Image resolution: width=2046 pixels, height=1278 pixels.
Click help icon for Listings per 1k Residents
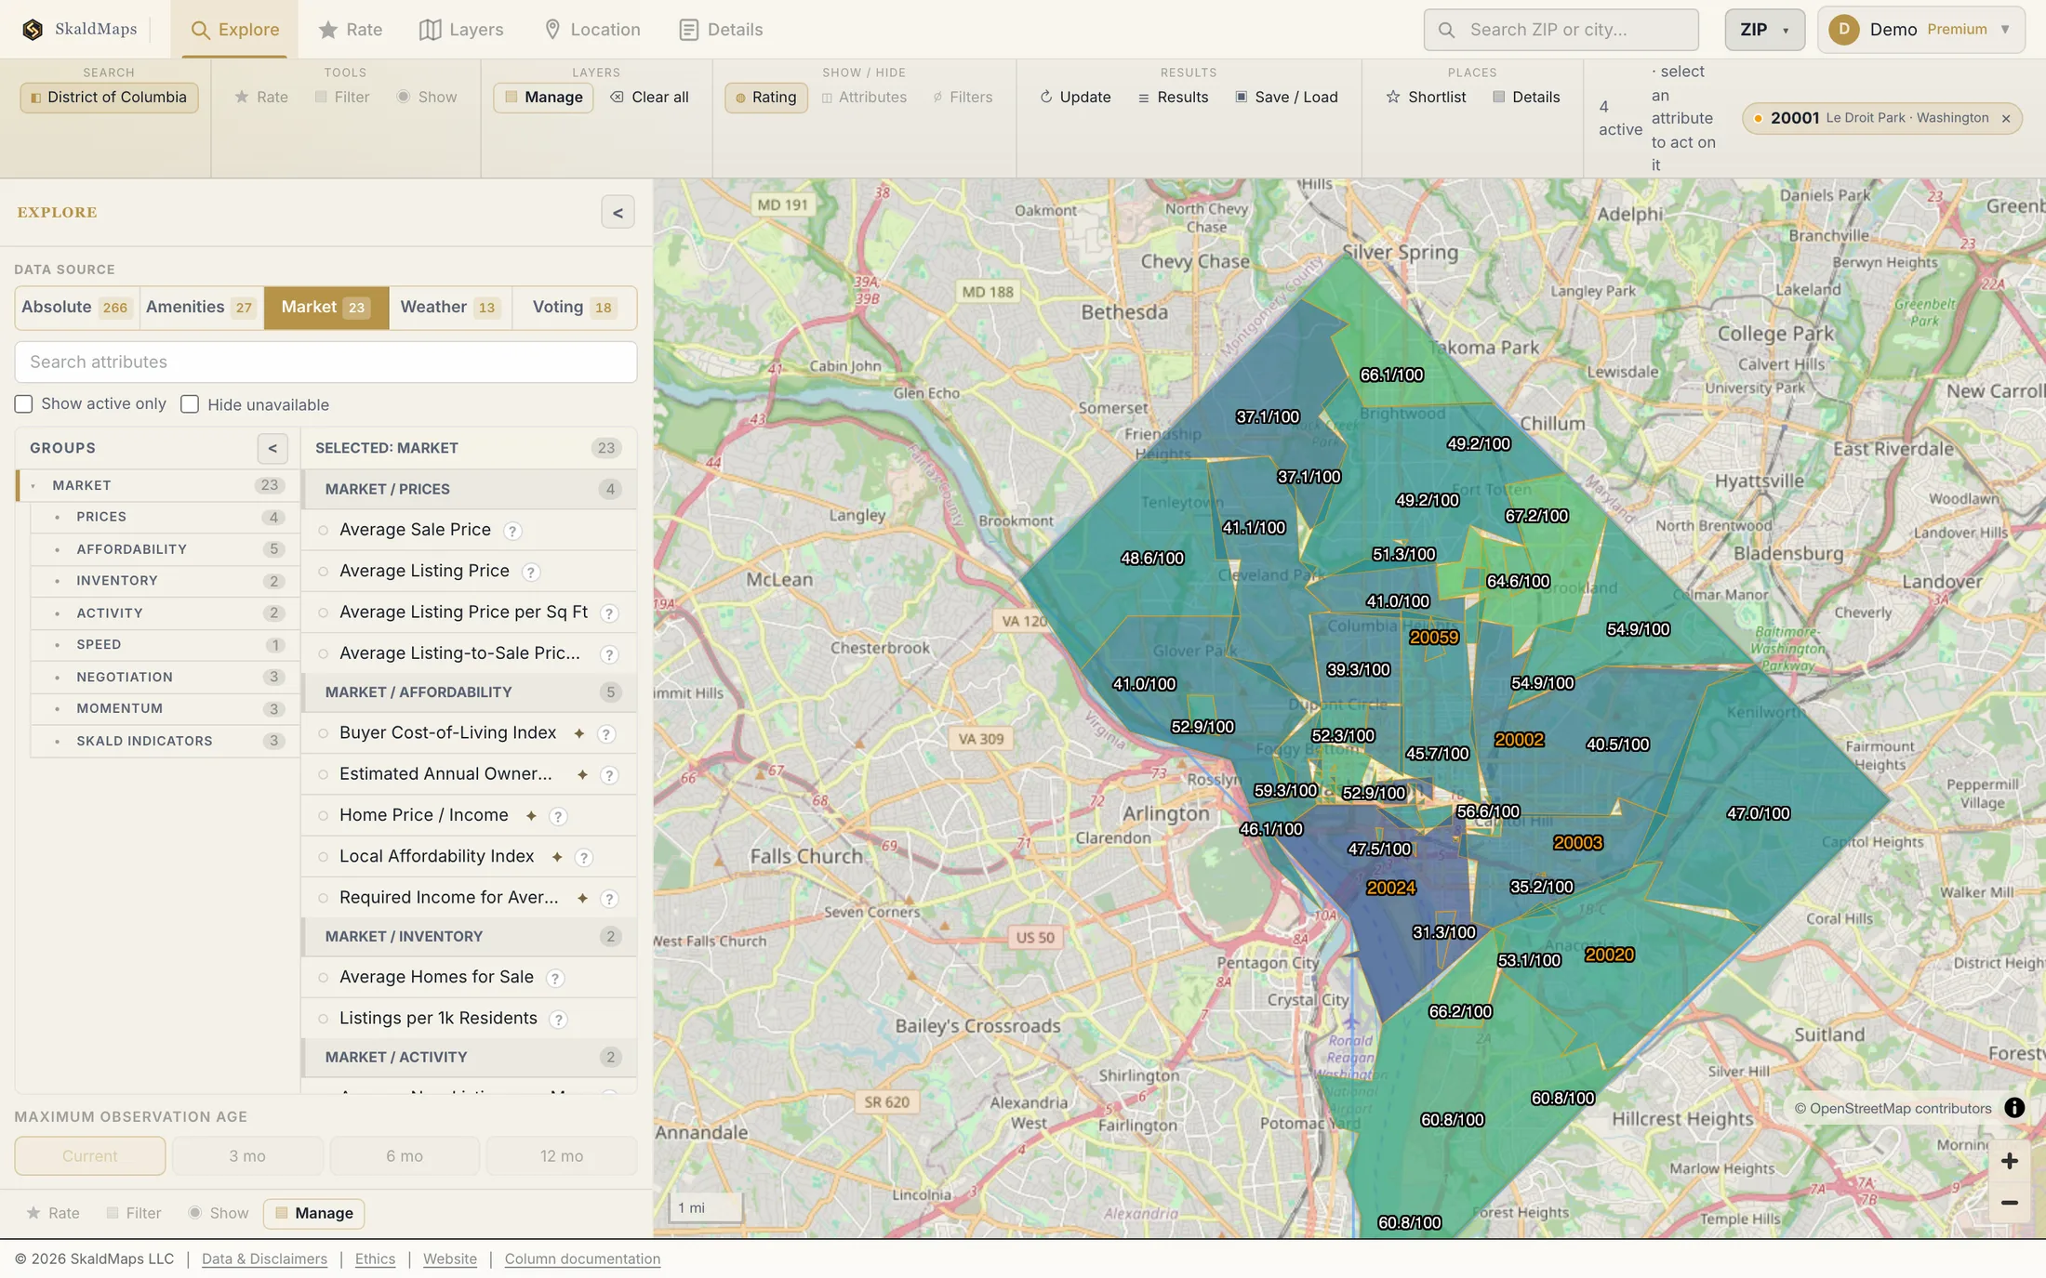click(x=558, y=1020)
